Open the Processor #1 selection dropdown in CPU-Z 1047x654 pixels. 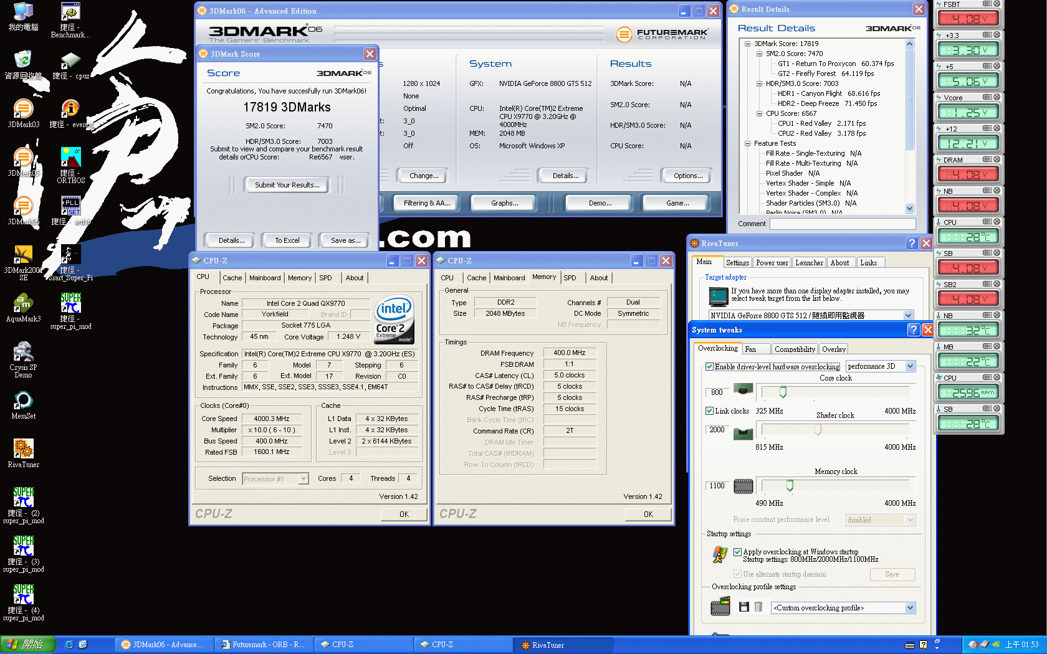[275, 479]
